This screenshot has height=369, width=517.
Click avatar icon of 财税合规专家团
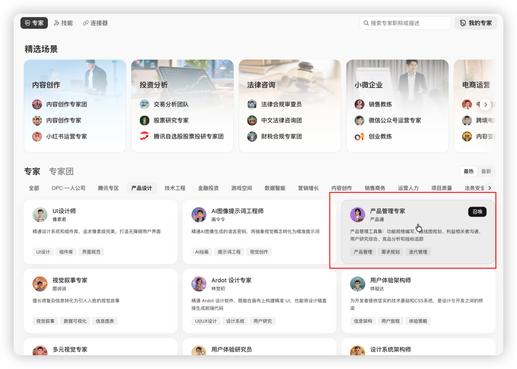252,136
